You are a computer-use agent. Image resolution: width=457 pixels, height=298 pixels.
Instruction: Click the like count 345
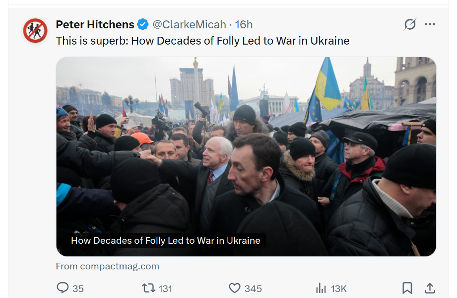(x=253, y=289)
